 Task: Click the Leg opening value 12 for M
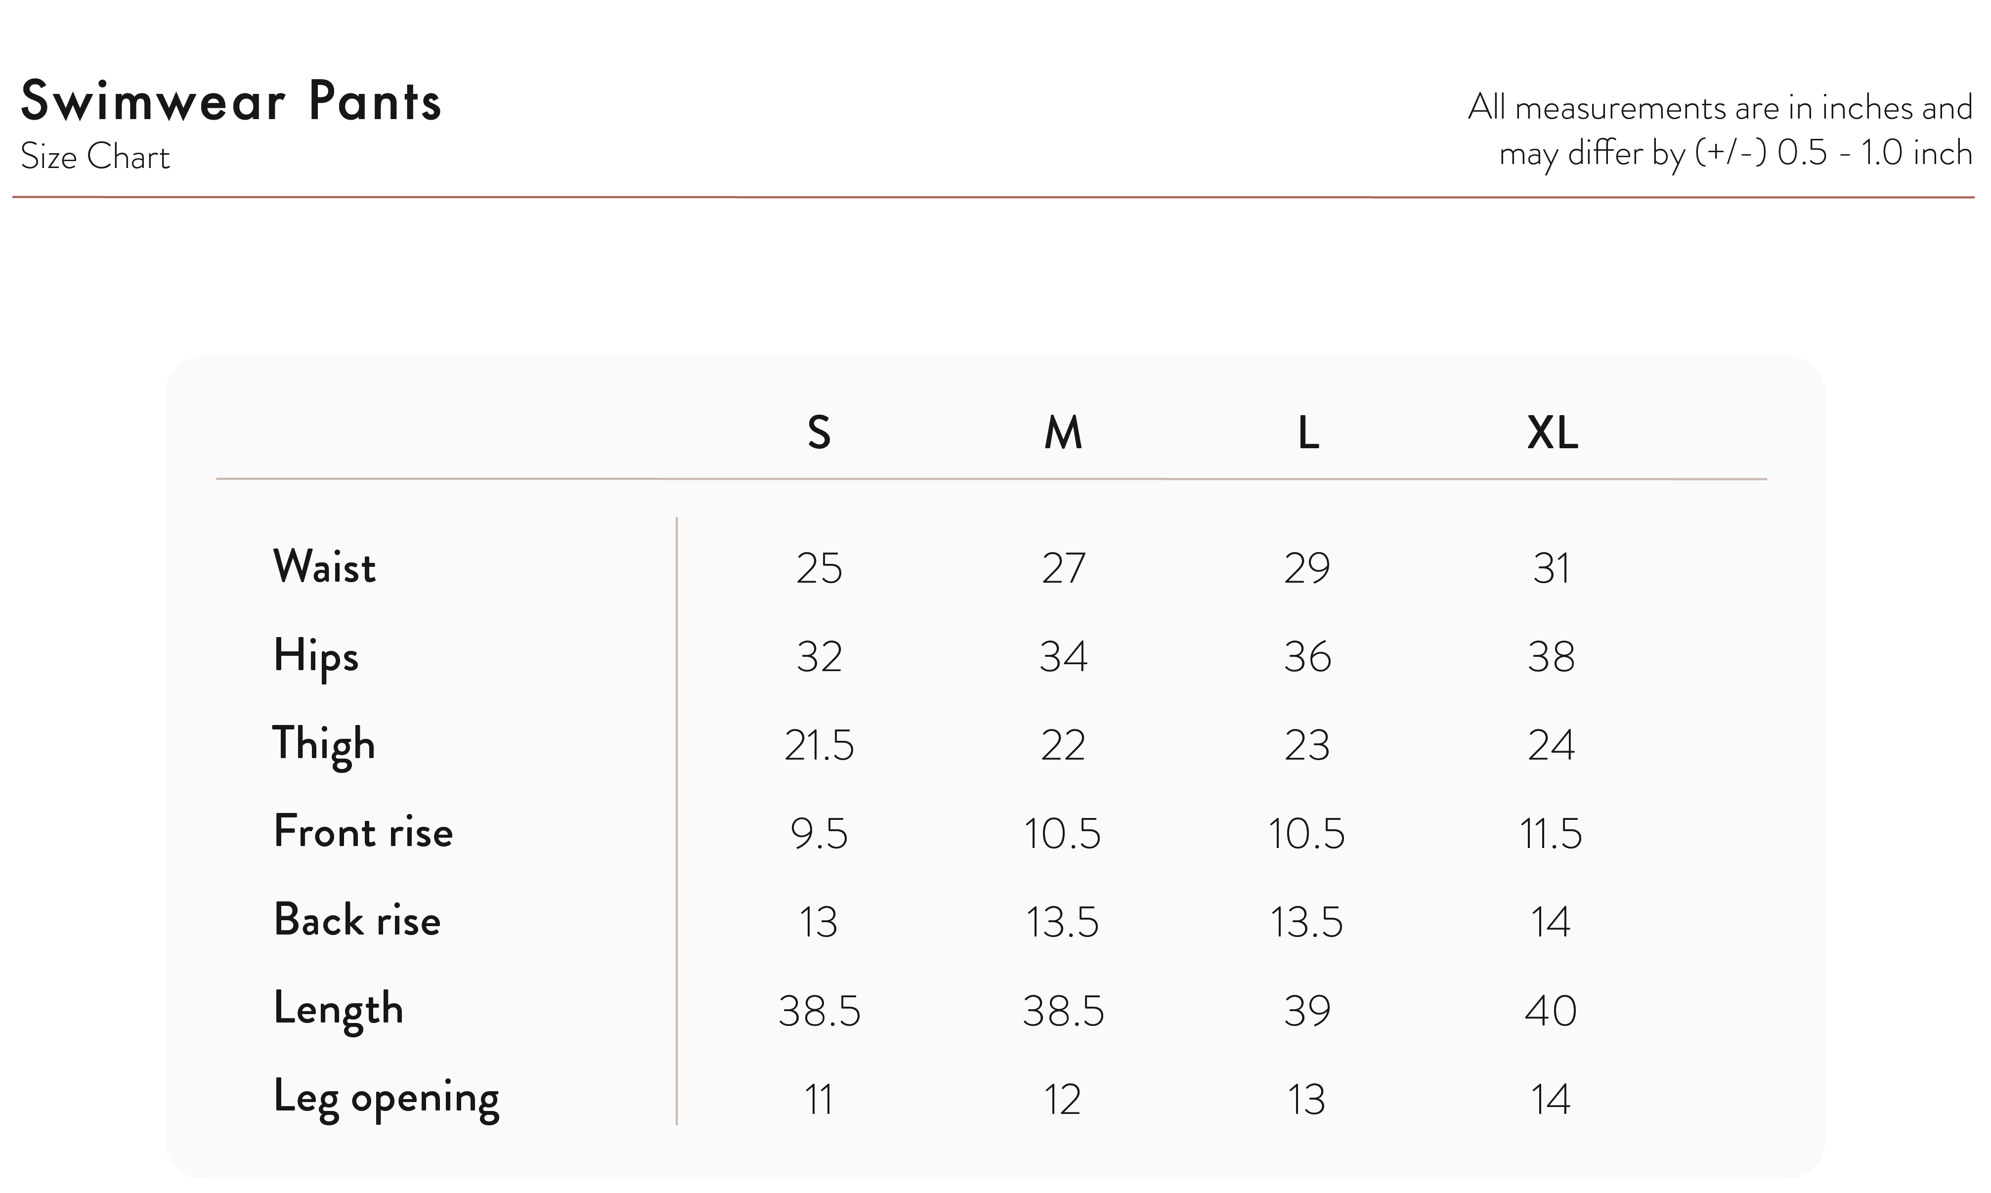coord(1063,1100)
